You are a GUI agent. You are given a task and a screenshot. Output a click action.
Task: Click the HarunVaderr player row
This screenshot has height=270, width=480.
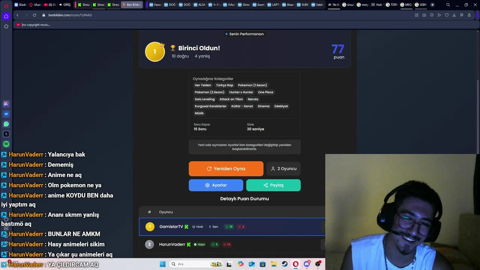click(x=232, y=244)
